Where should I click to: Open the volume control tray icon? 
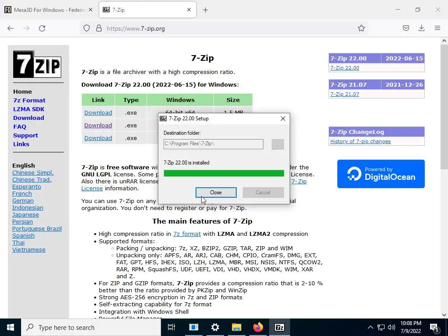click(x=392, y=327)
